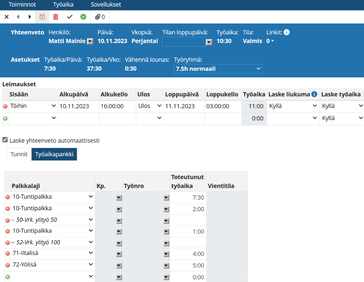Open the Toiminnot menu
Image resolution: width=364 pixels, height=282 pixels.
pyautogui.click(x=22, y=5)
